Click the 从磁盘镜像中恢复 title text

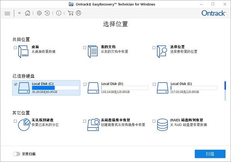coord(115,120)
